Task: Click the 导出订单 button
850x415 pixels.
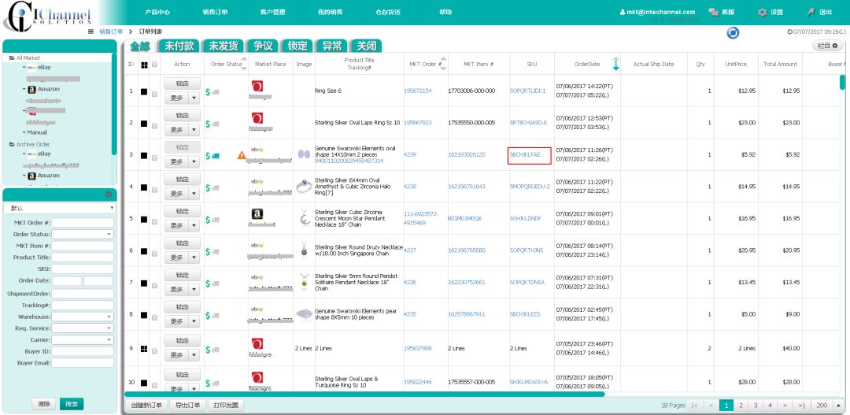Action: coord(187,406)
